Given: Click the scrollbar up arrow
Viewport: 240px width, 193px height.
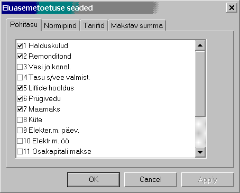Looking at the screenshot, I should click(x=200, y=45).
